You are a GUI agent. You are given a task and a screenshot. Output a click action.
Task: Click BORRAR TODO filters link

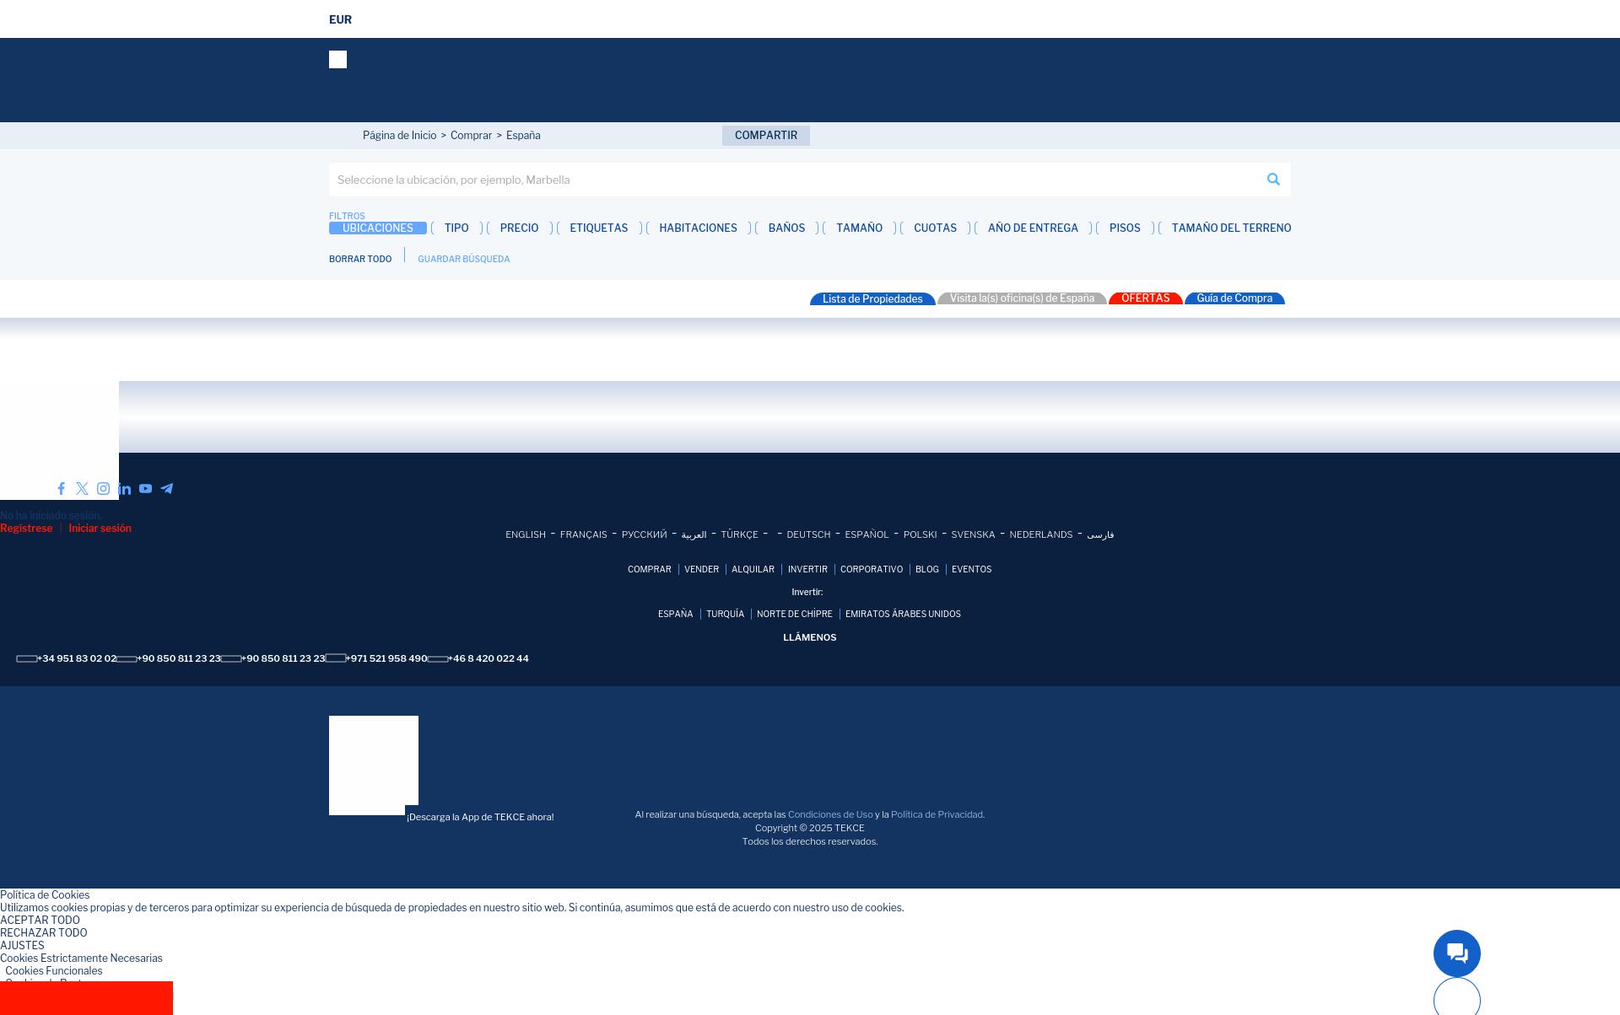click(360, 259)
